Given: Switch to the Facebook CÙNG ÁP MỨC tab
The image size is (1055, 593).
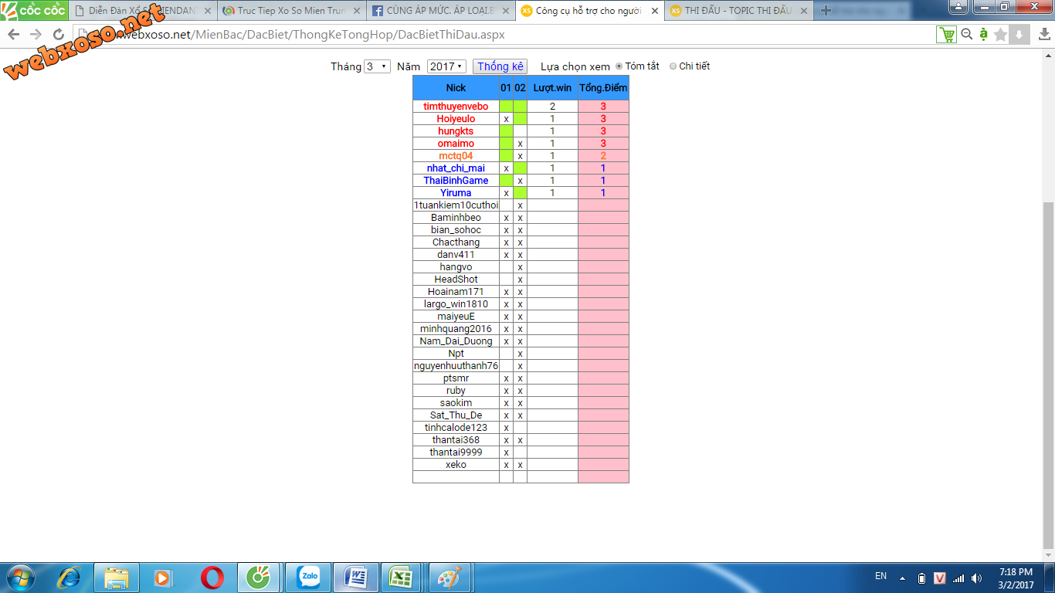Looking at the screenshot, I should 440,11.
